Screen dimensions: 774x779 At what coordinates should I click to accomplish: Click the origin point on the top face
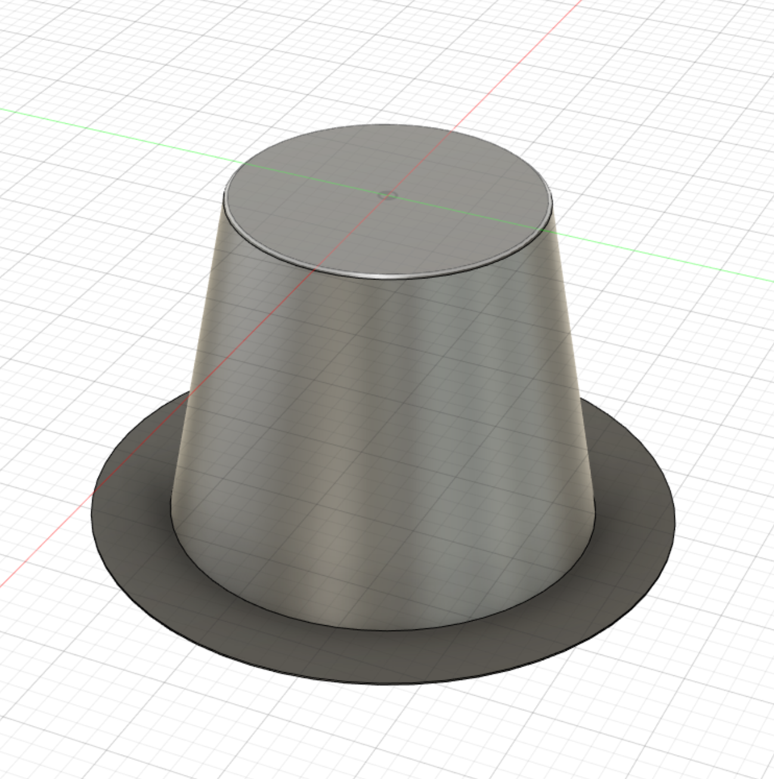pyautogui.click(x=389, y=195)
